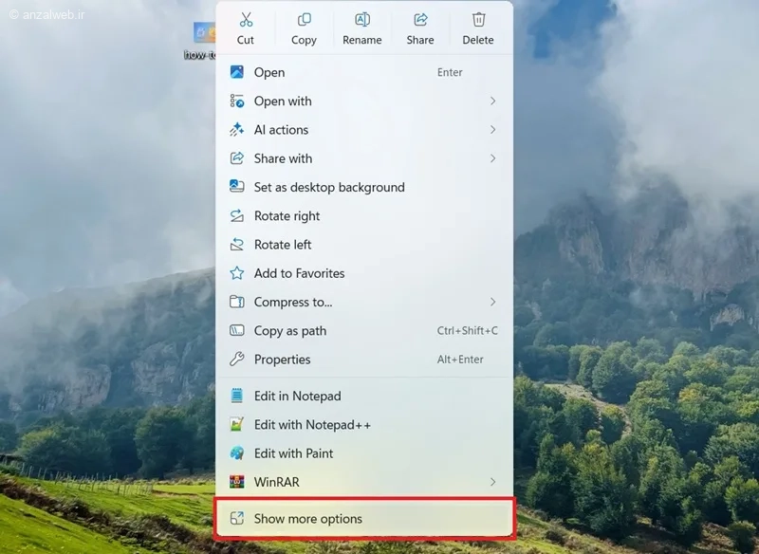Click the Show more options icon
The height and width of the screenshot is (554, 759).
236,518
